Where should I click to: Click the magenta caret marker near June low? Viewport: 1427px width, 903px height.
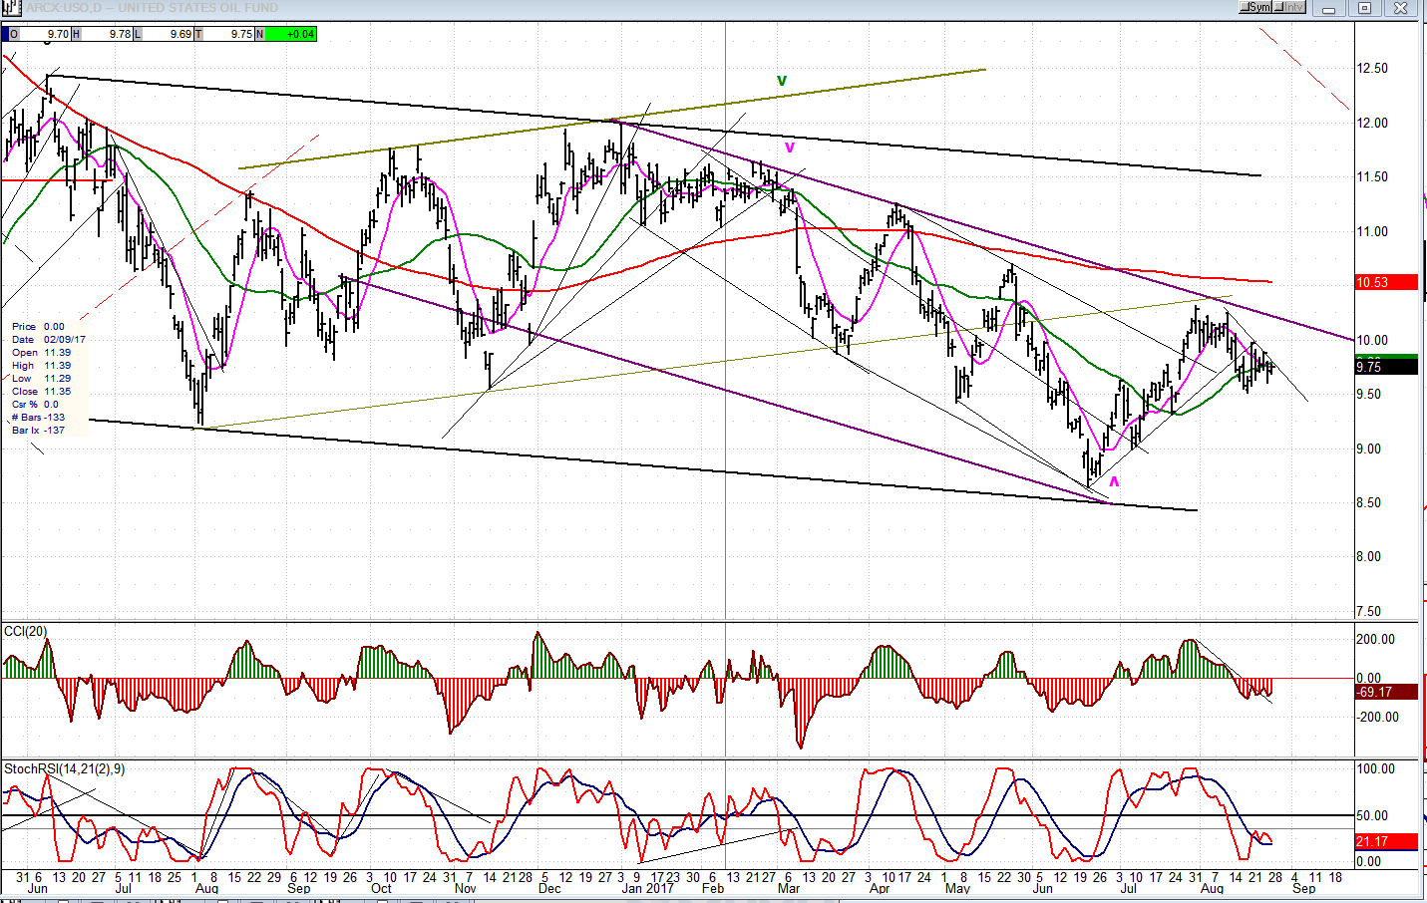tap(1114, 481)
